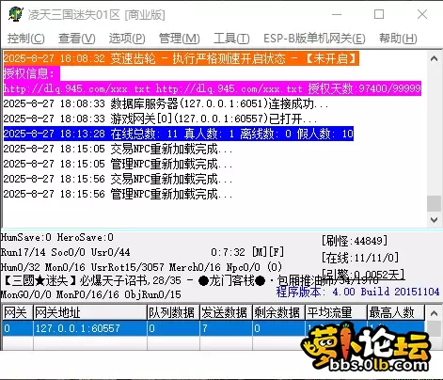Click the log panel scrollbar thumb
Screen dimensions: 443x380
tap(434, 203)
